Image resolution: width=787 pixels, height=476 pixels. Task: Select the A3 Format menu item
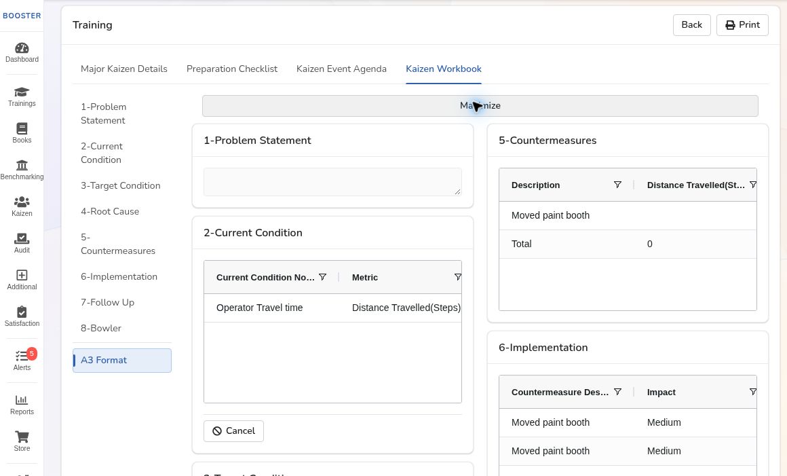pyautogui.click(x=122, y=360)
